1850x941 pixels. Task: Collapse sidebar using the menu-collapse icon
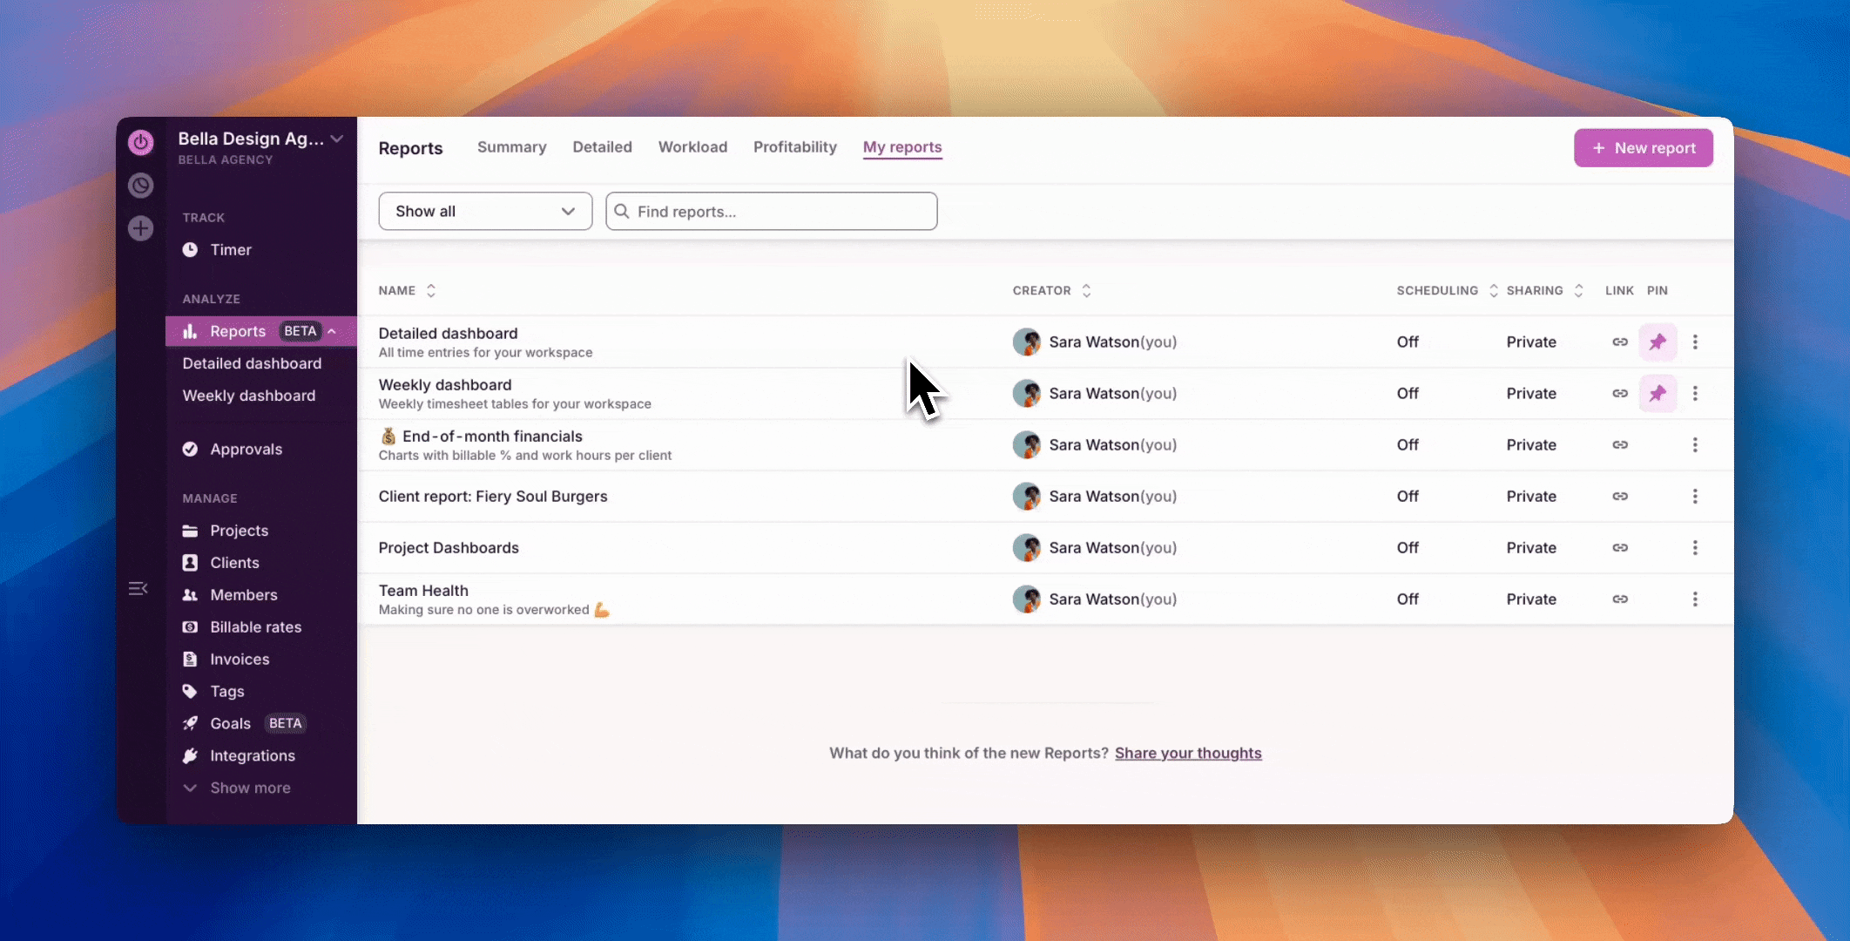tap(138, 589)
